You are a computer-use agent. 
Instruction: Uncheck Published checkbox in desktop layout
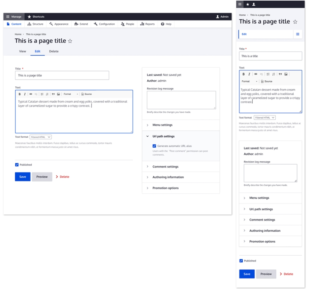pyautogui.click(x=17, y=165)
